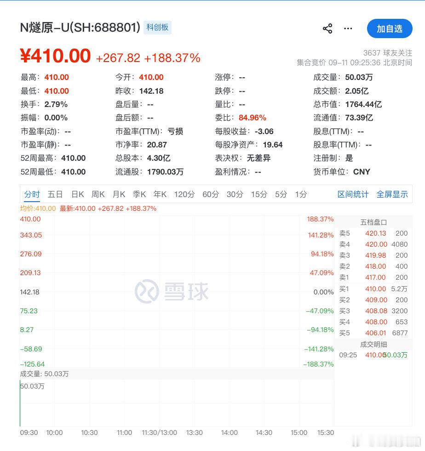Image resolution: width=425 pixels, height=451 pixels.
Task: Click the current price ¥410.00
Action: coord(55,56)
